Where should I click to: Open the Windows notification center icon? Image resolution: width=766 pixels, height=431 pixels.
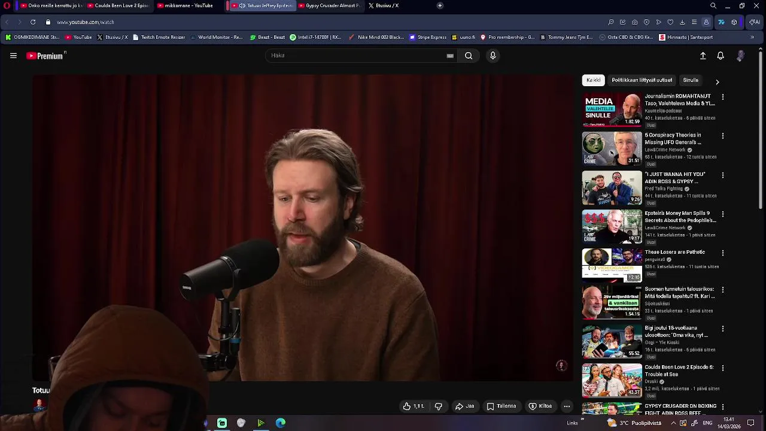pyautogui.click(x=751, y=423)
